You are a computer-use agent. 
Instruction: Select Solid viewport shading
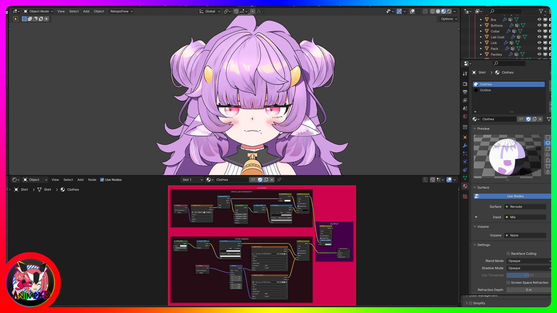point(438,11)
